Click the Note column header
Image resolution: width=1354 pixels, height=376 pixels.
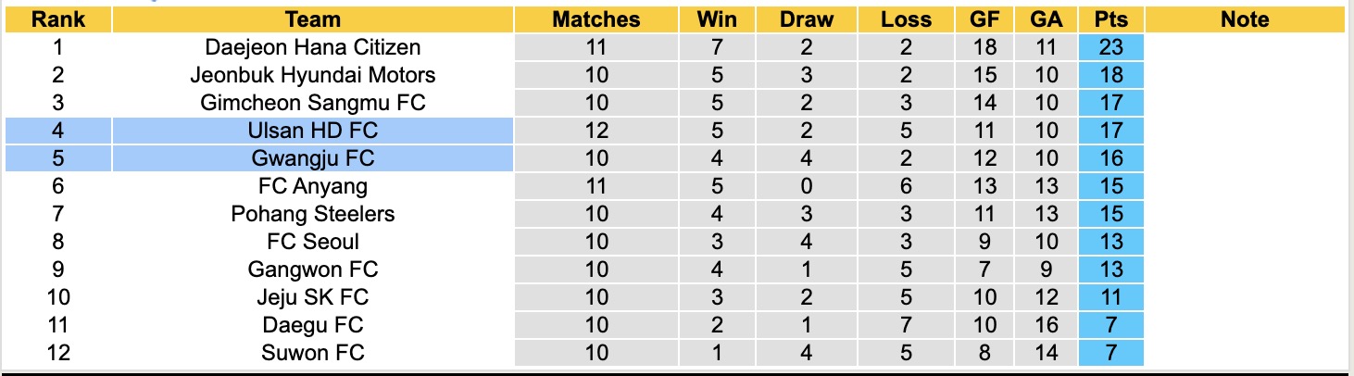point(1244,19)
